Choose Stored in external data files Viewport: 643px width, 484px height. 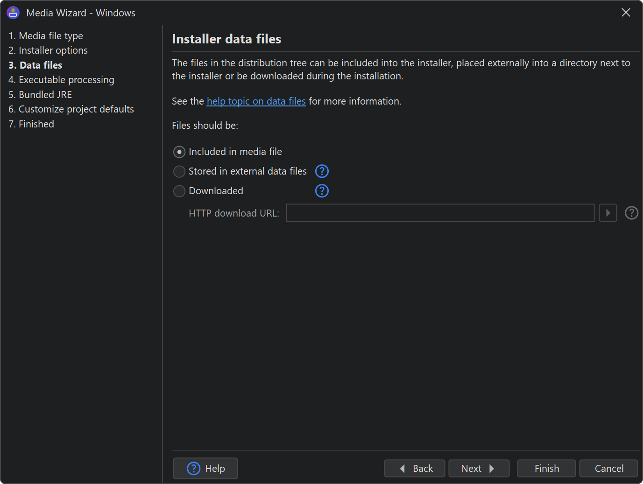pyautogui.click(x=179, y=172)
